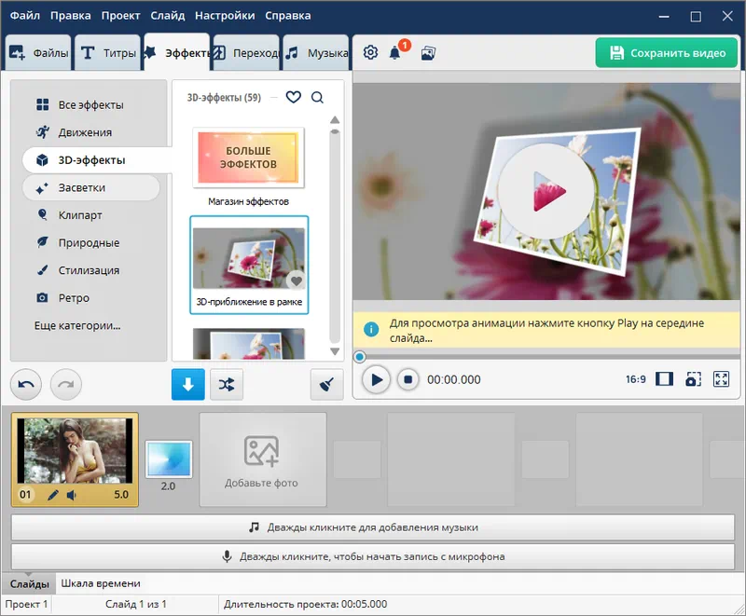
Task: Open the Проект menu
Action: [x=120, y=16]
